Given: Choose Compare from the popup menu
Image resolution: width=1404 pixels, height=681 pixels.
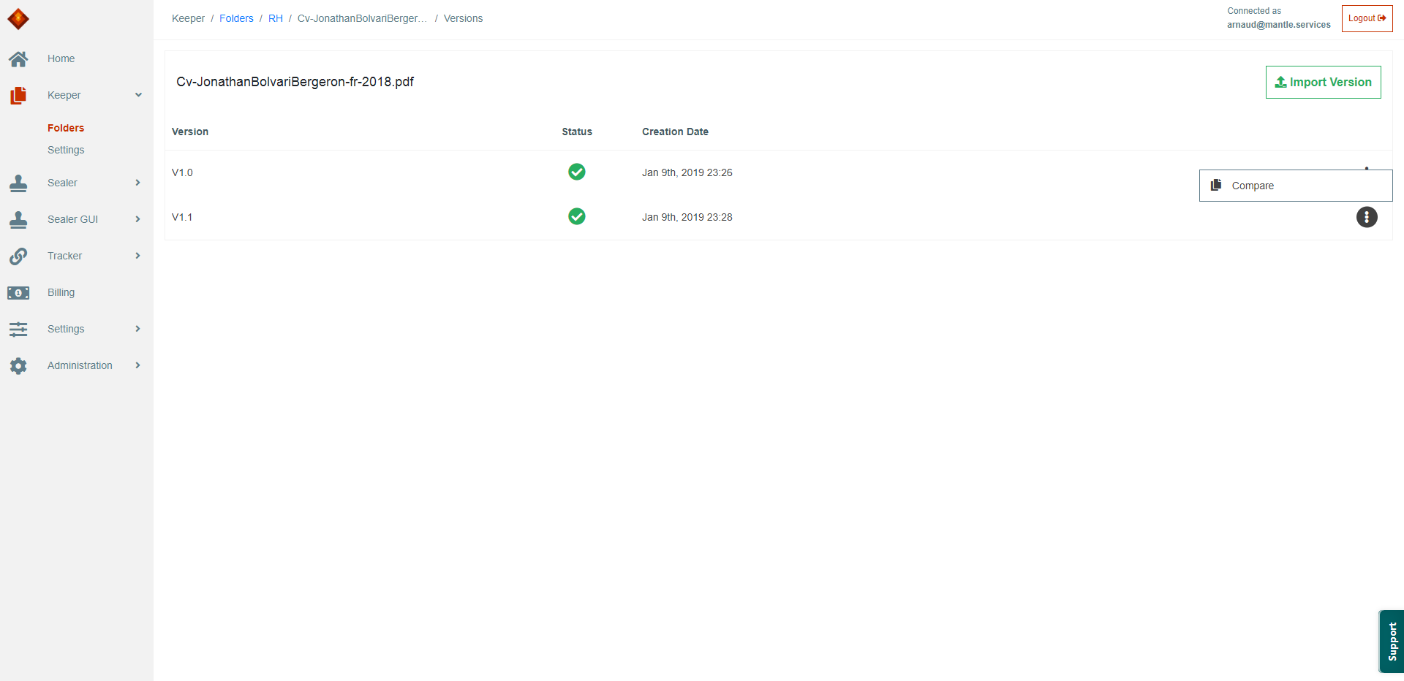Looking at the screenshot, I should click(x=1296, y=186).
